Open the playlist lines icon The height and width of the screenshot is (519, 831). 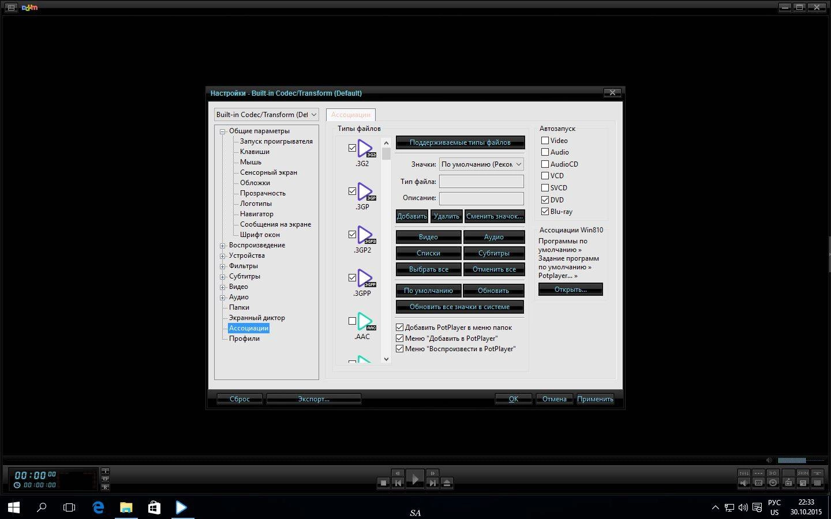pos(817,483)
